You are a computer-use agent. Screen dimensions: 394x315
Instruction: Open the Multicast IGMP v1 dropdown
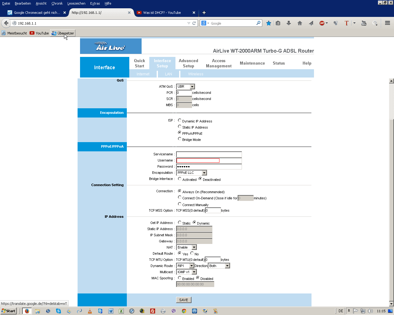coord(187,272)
